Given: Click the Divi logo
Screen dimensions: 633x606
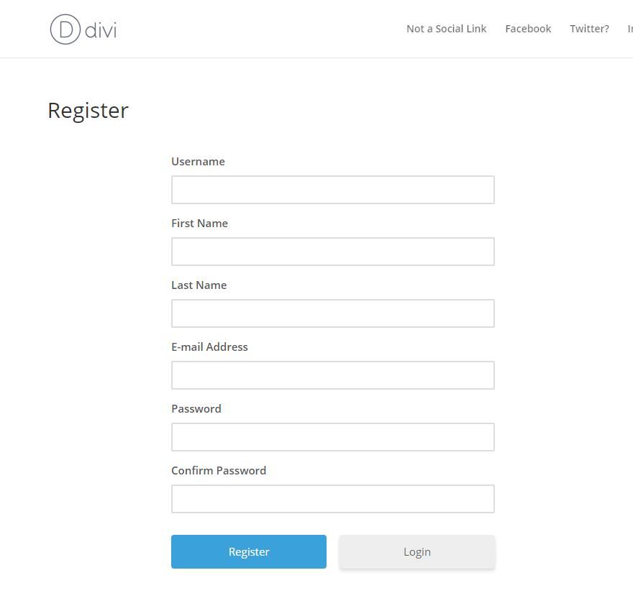Looking at the screenshot, I should 82,29.
